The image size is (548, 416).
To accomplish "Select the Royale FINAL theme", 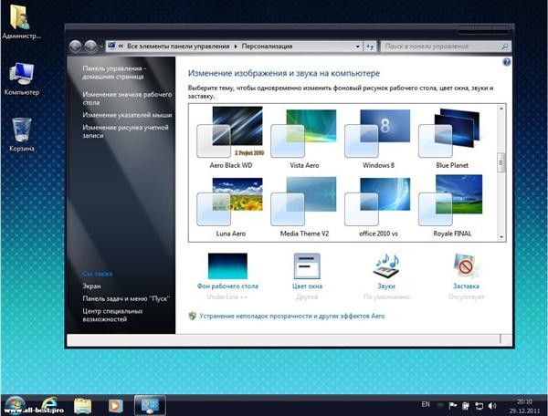I will coord(452,206).
